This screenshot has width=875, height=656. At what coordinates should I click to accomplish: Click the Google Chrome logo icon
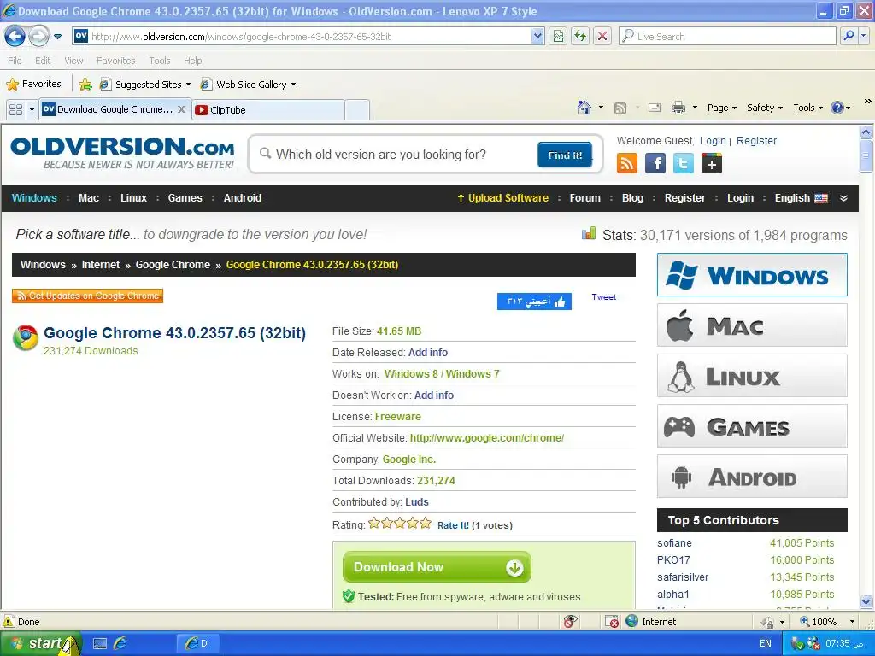(x=26, y=338)
